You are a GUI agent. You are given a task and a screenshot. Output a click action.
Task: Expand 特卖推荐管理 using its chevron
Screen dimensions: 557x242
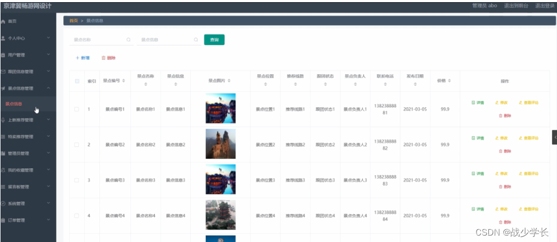[x=49, y=136]
